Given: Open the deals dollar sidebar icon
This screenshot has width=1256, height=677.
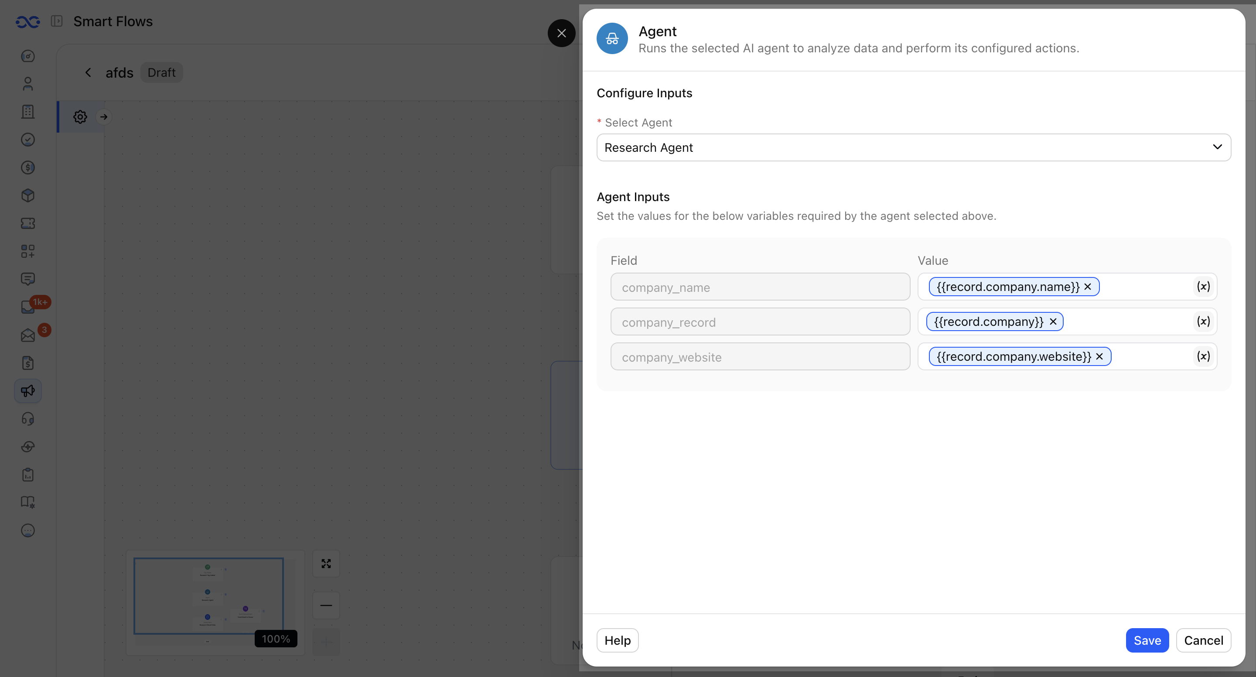Looking at the screenshot, I should [x=28, y=168].
